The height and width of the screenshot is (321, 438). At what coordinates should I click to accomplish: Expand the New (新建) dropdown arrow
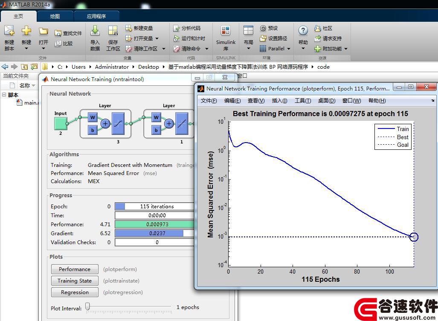coord(26,49)
